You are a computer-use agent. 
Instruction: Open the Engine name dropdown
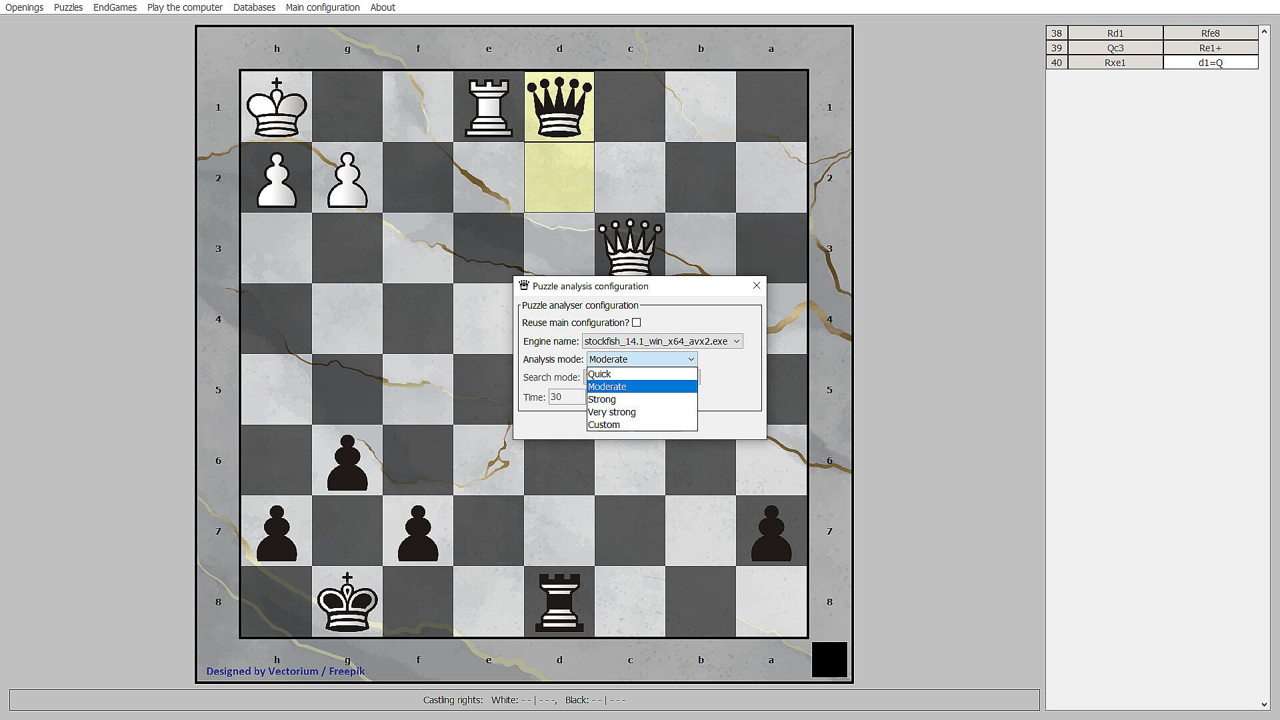[662, 341]
